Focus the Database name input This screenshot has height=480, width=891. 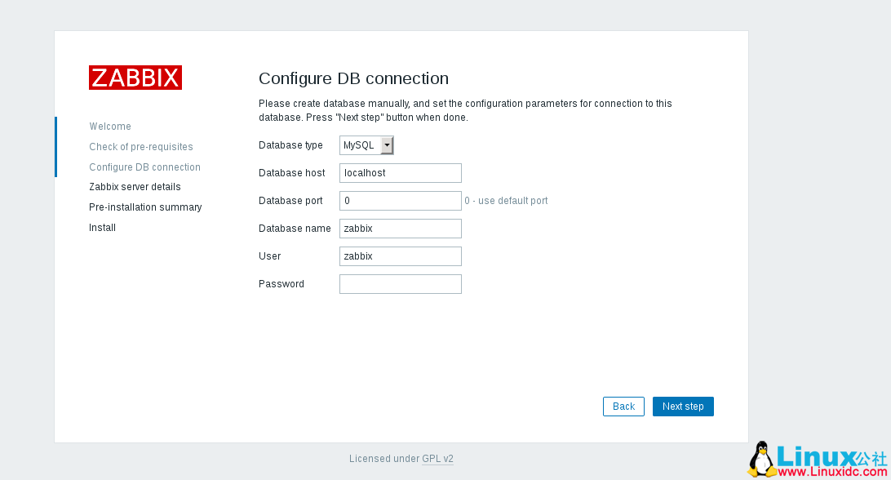click(x=401, y=229)
